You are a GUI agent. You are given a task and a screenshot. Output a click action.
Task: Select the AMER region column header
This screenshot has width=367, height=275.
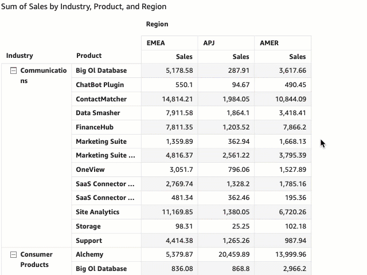[269, 43]
